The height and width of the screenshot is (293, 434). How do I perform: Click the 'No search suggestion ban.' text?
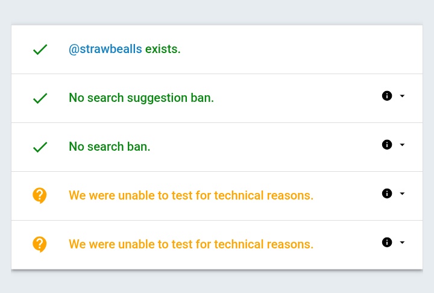(x=141, y=98)
